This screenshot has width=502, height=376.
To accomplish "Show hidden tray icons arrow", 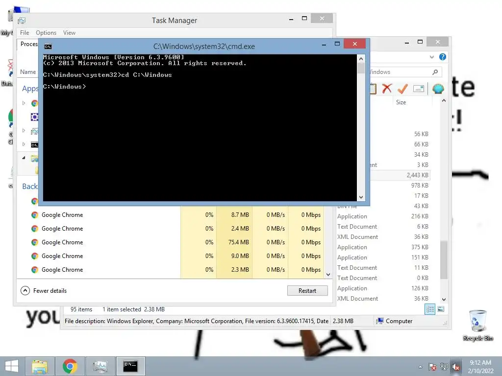I will coord(420,367).
